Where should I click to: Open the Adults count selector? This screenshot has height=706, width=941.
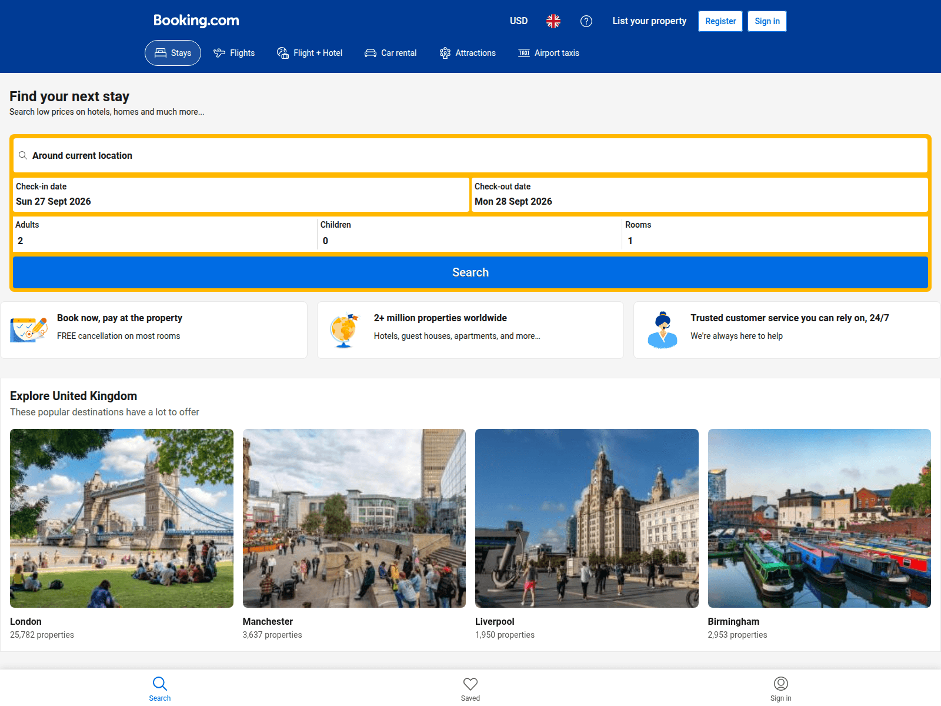point(165,234)
